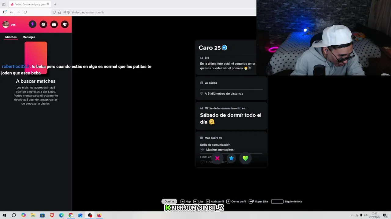Open a new browser tab with plus
The image size is (391, 219).
pos(55,4)
